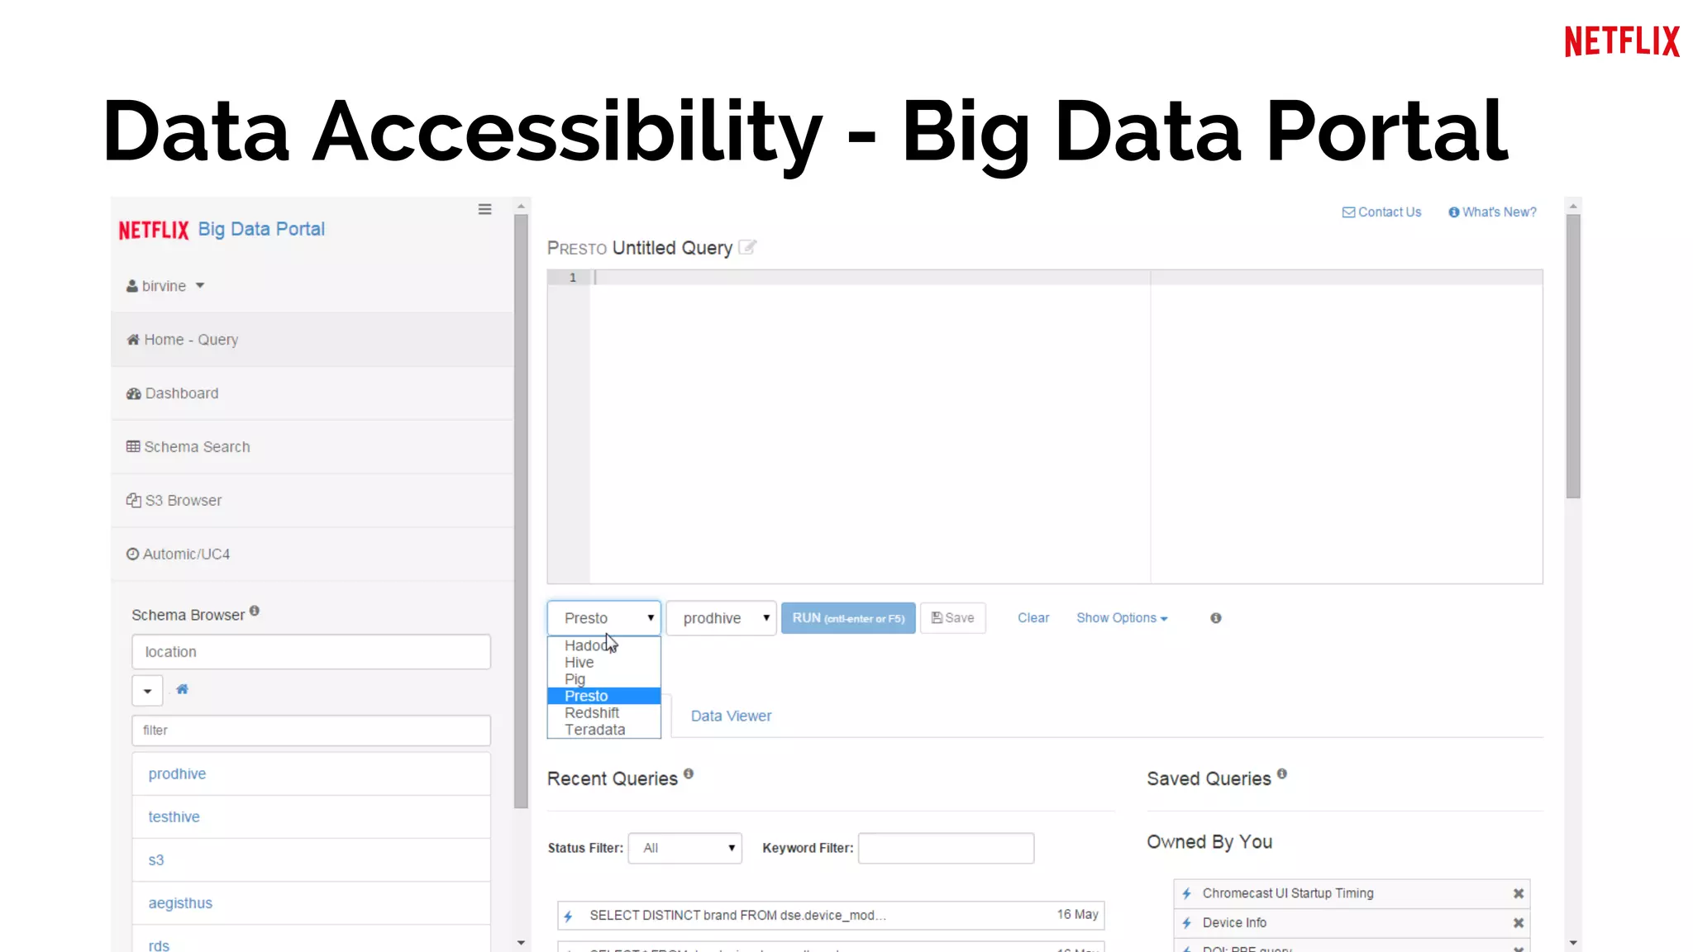
Task: Click the Saved Queries info icon
Action: (1282, 774)
